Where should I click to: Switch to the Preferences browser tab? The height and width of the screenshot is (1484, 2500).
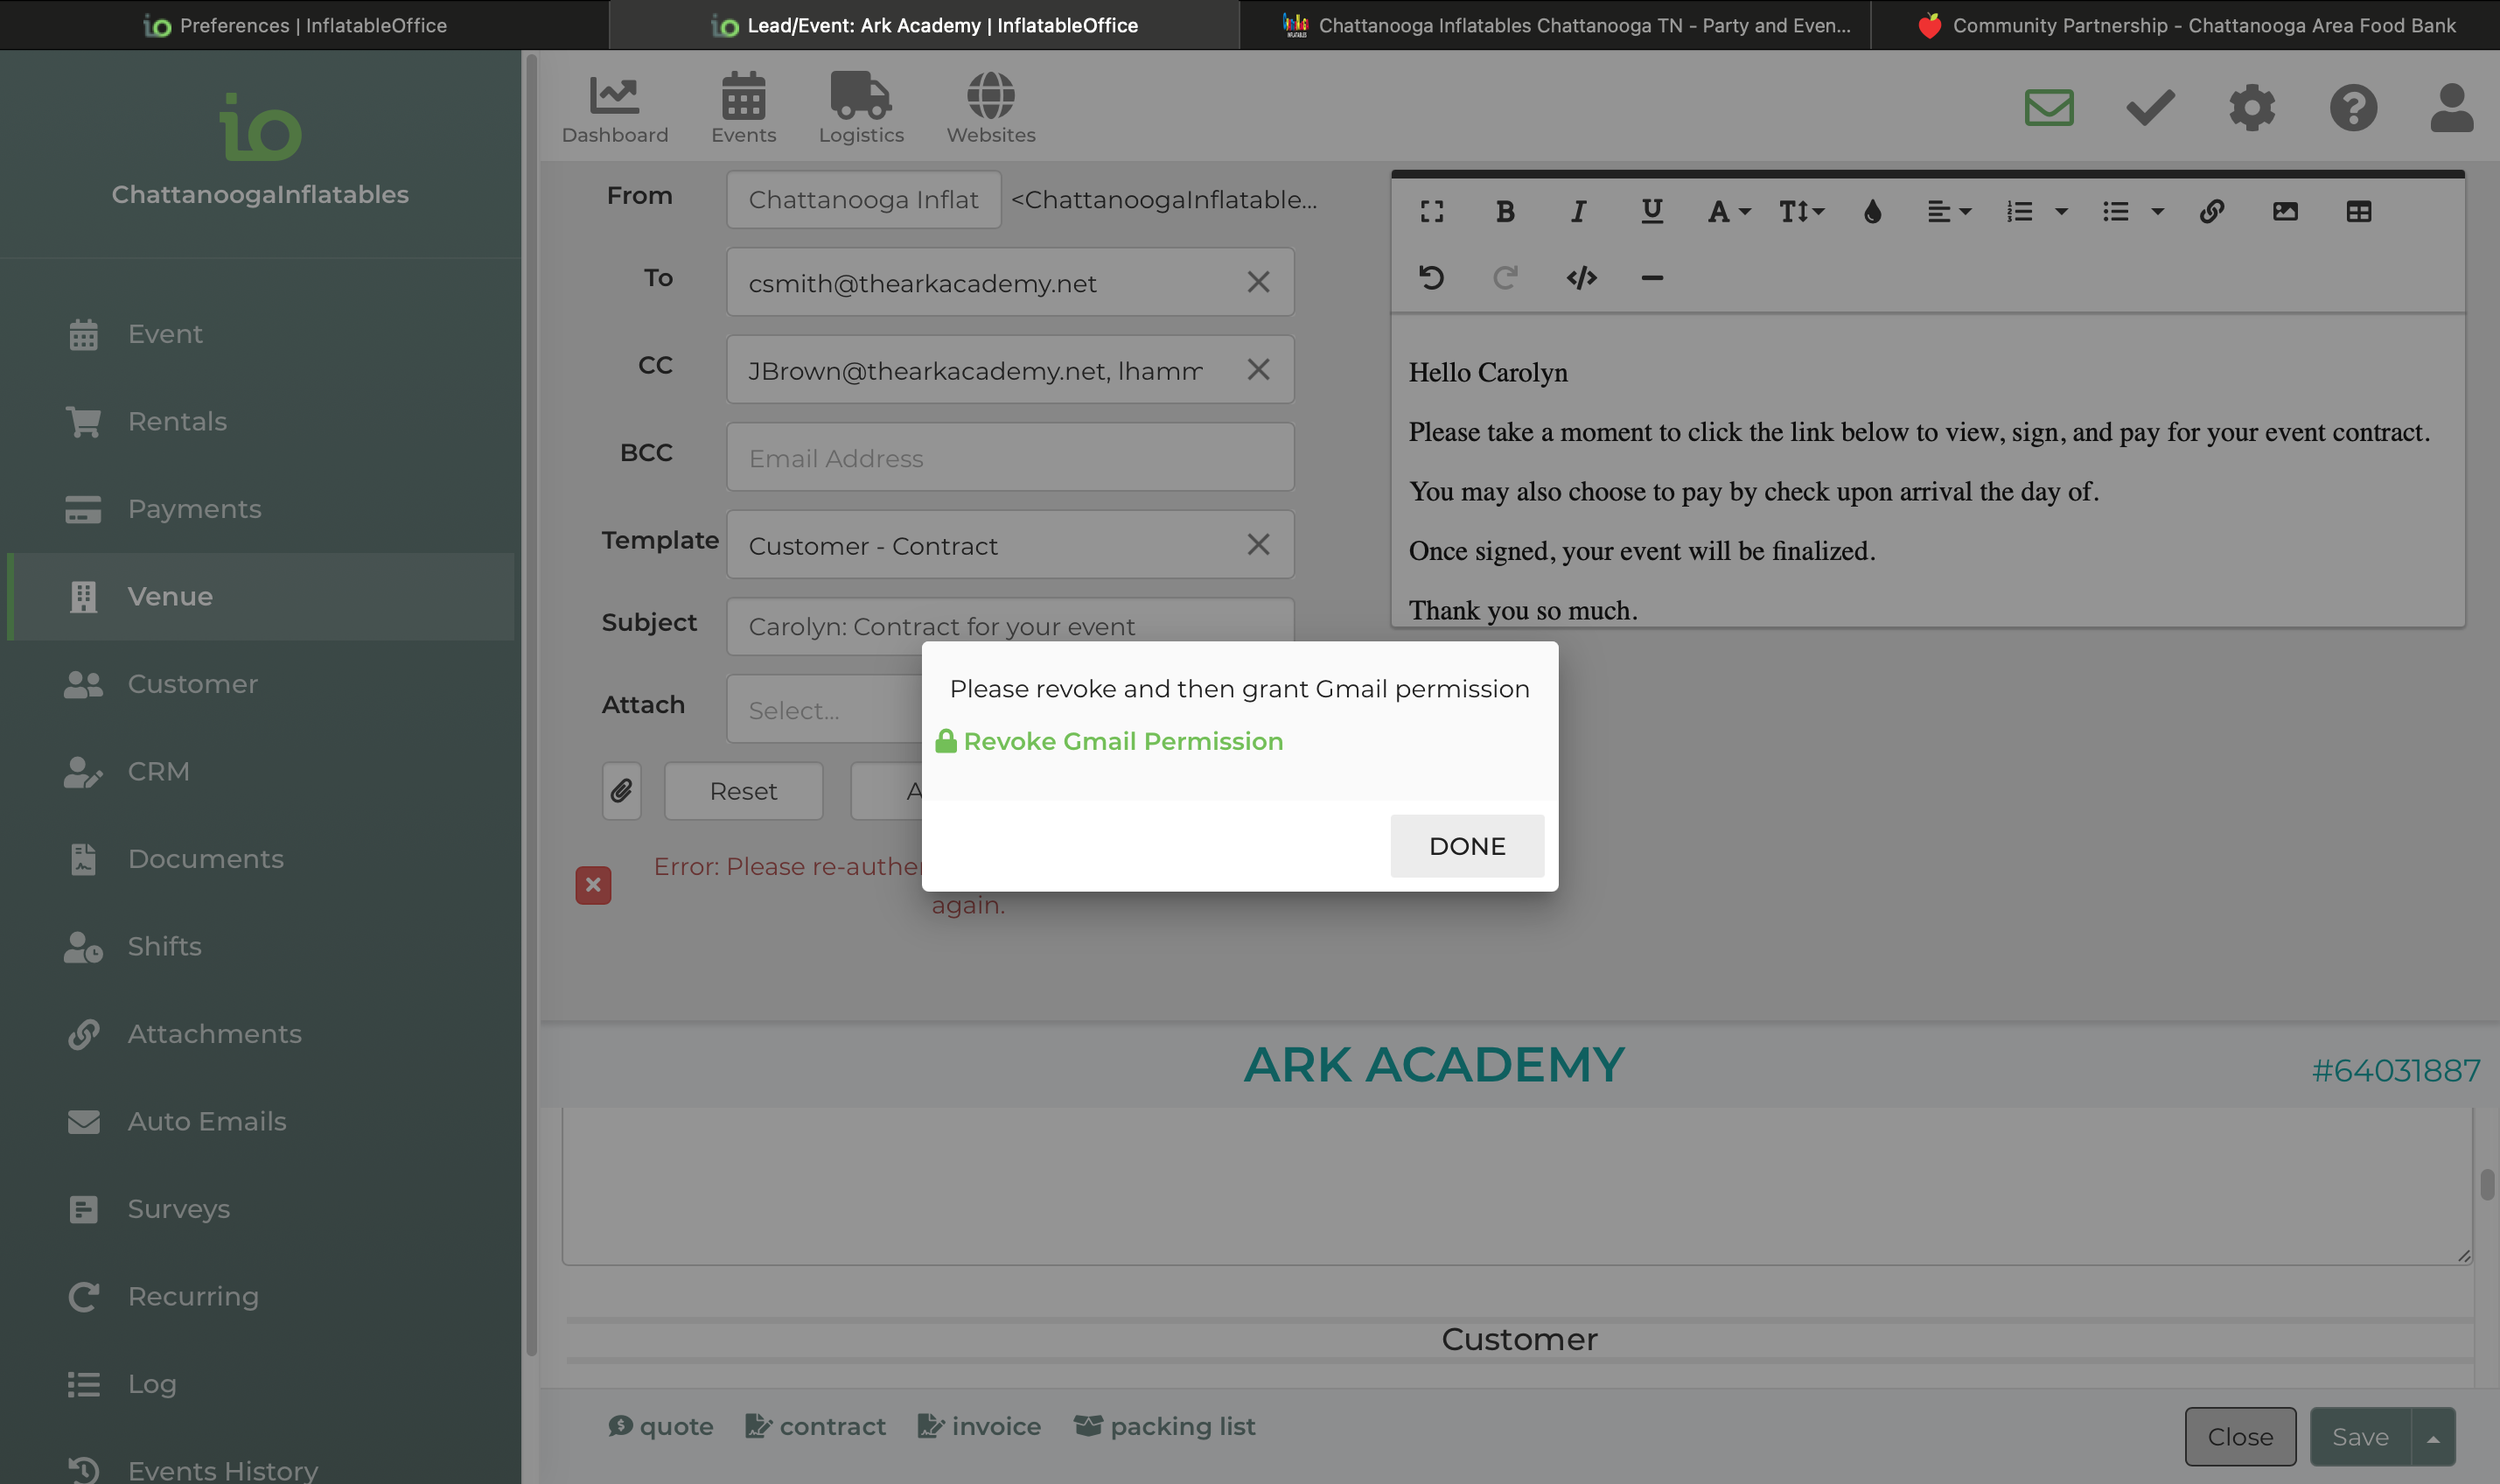[x=296, y=25]
